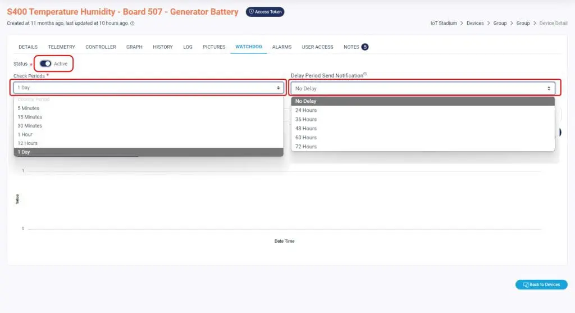
Task: Open the Graph tab
Action: (x=134, y=47)
